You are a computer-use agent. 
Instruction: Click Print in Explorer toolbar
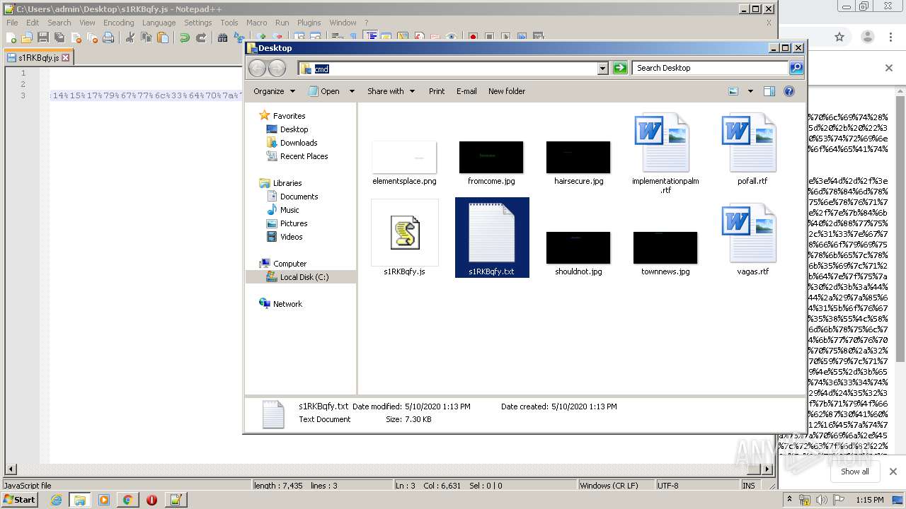click(x=437, y=91)
